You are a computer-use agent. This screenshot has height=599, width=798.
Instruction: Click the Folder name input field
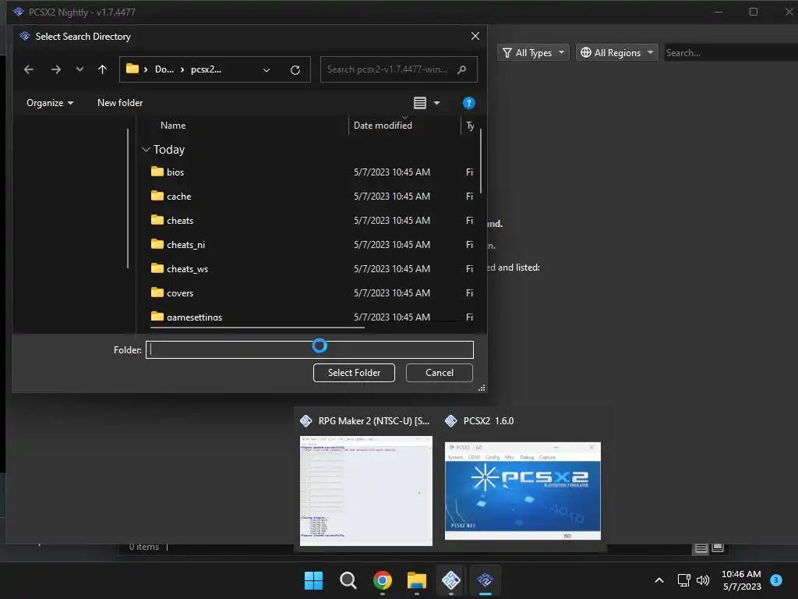coord(309,350)
